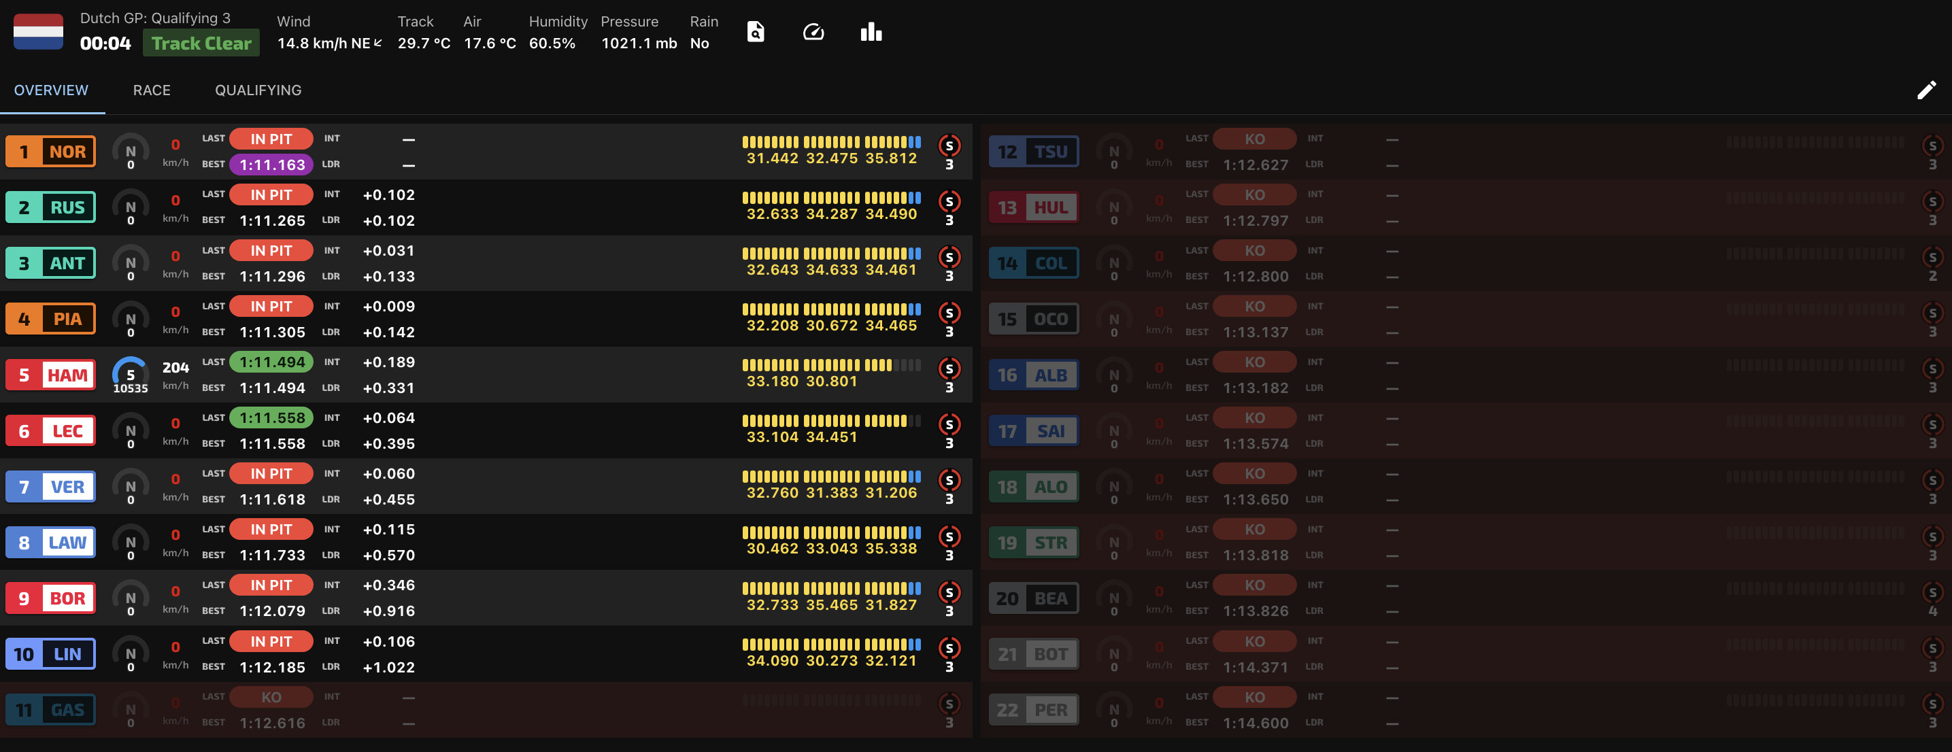Open the document search icon in the header
Image resolution: width=1952 pixels, height=752 pixels.
[756, 32]
